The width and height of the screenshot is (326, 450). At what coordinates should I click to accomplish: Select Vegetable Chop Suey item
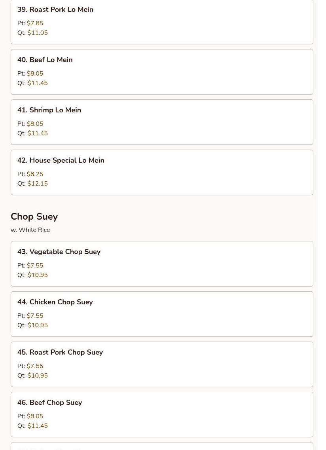click(x=162, y=264)
